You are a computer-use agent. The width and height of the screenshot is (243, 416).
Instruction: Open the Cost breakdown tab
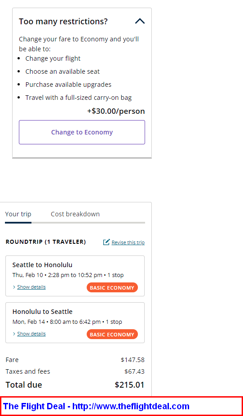75,214
